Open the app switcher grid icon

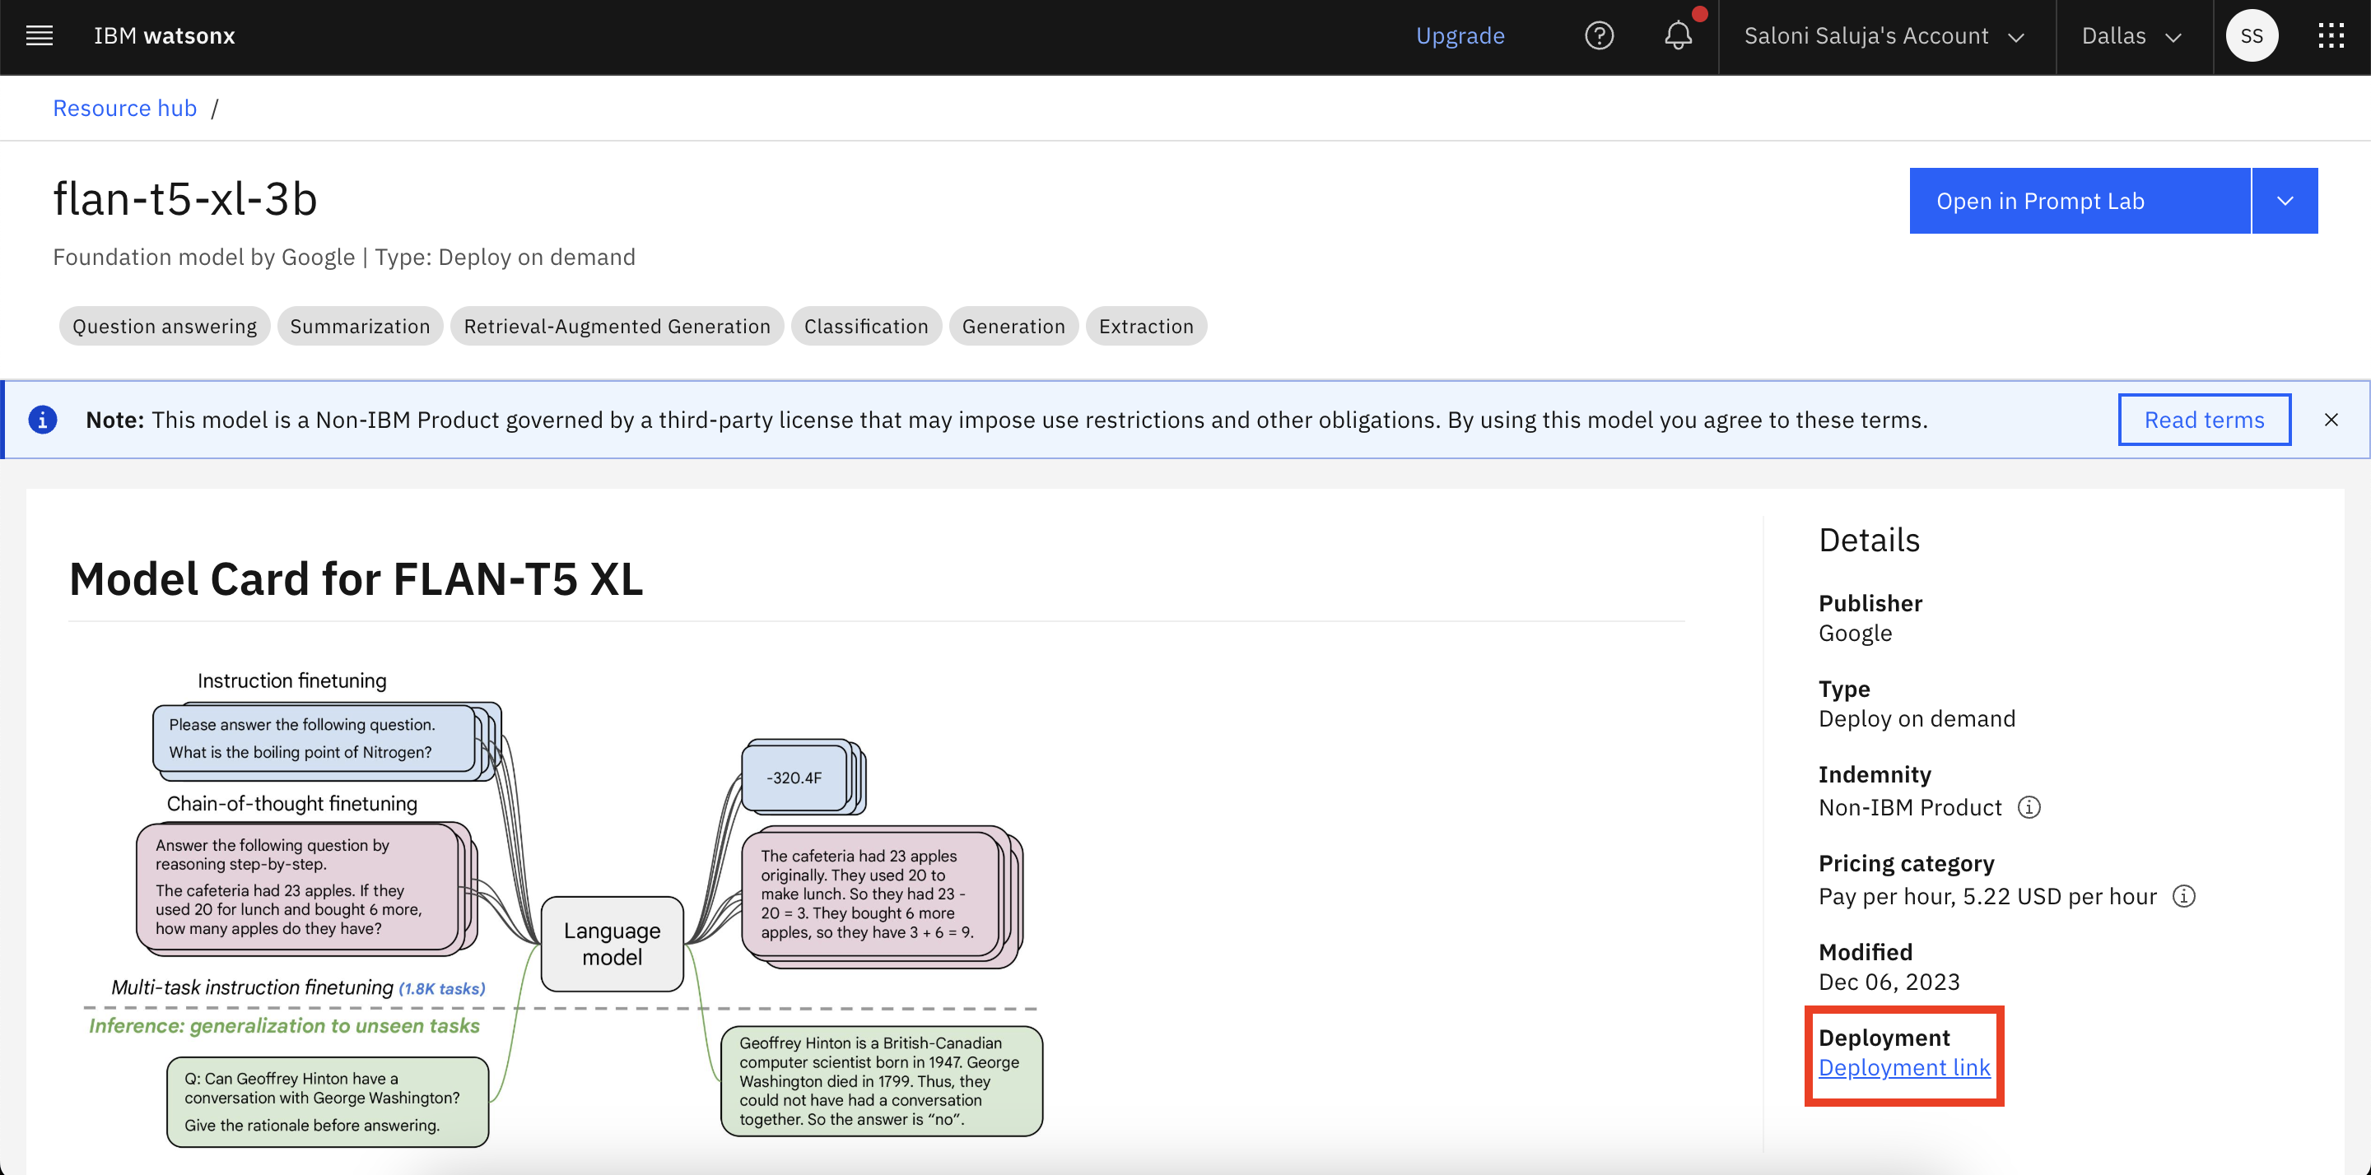[x=2331, y=36]
